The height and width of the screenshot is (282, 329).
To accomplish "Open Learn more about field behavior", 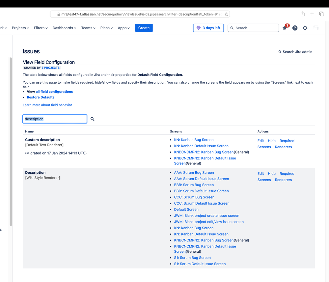I will (x=47, y=105).
